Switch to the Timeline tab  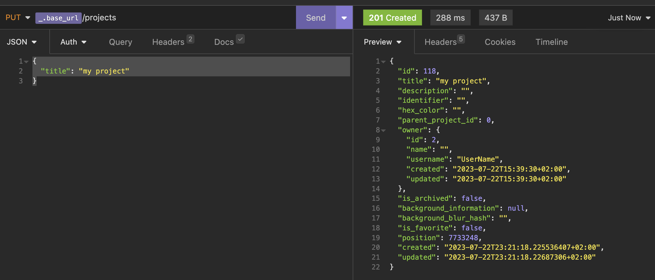tap(552, 42)
